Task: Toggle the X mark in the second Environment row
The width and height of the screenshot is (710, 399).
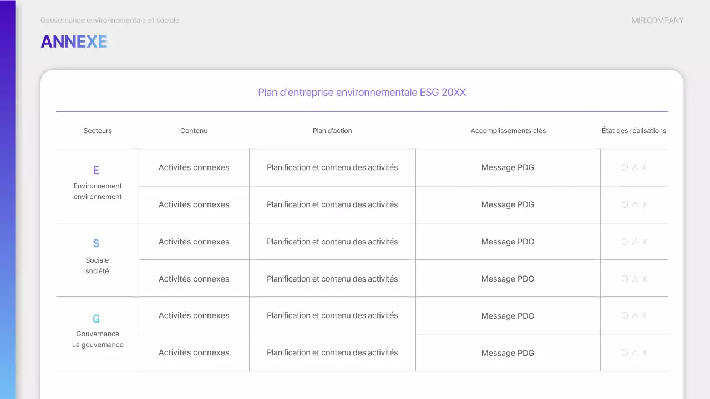Action: pos(645,204)
